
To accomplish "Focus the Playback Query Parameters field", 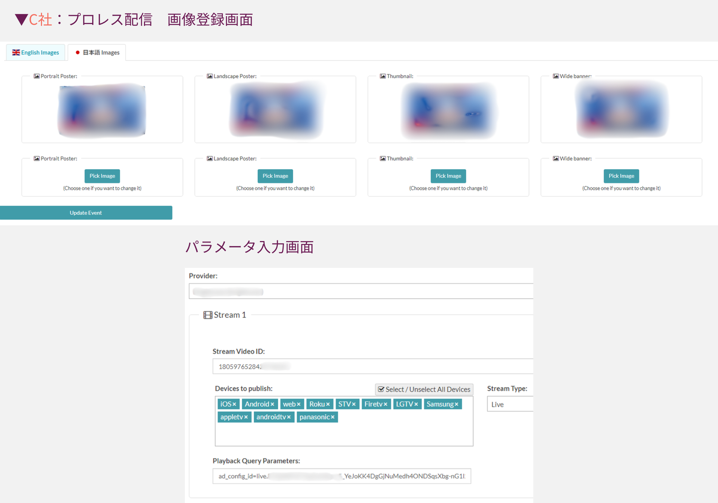I will point(342,476).
